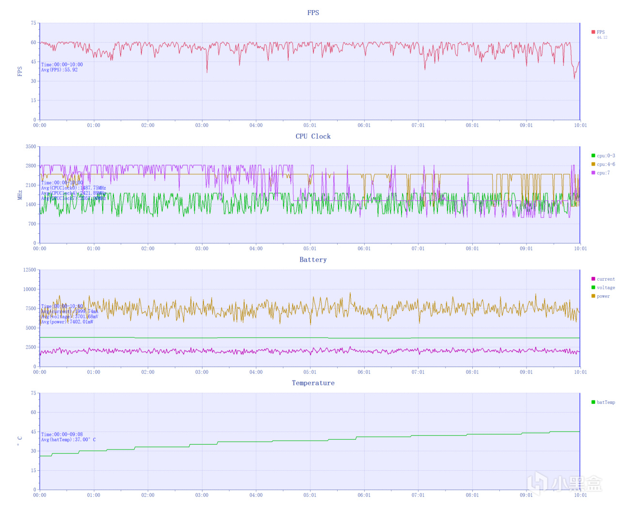
Task: Toggle the cpu:7 legend entry
Action: click(600, 173)
